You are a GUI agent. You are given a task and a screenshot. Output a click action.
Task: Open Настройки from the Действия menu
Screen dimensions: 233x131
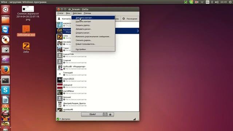point(93,49)
